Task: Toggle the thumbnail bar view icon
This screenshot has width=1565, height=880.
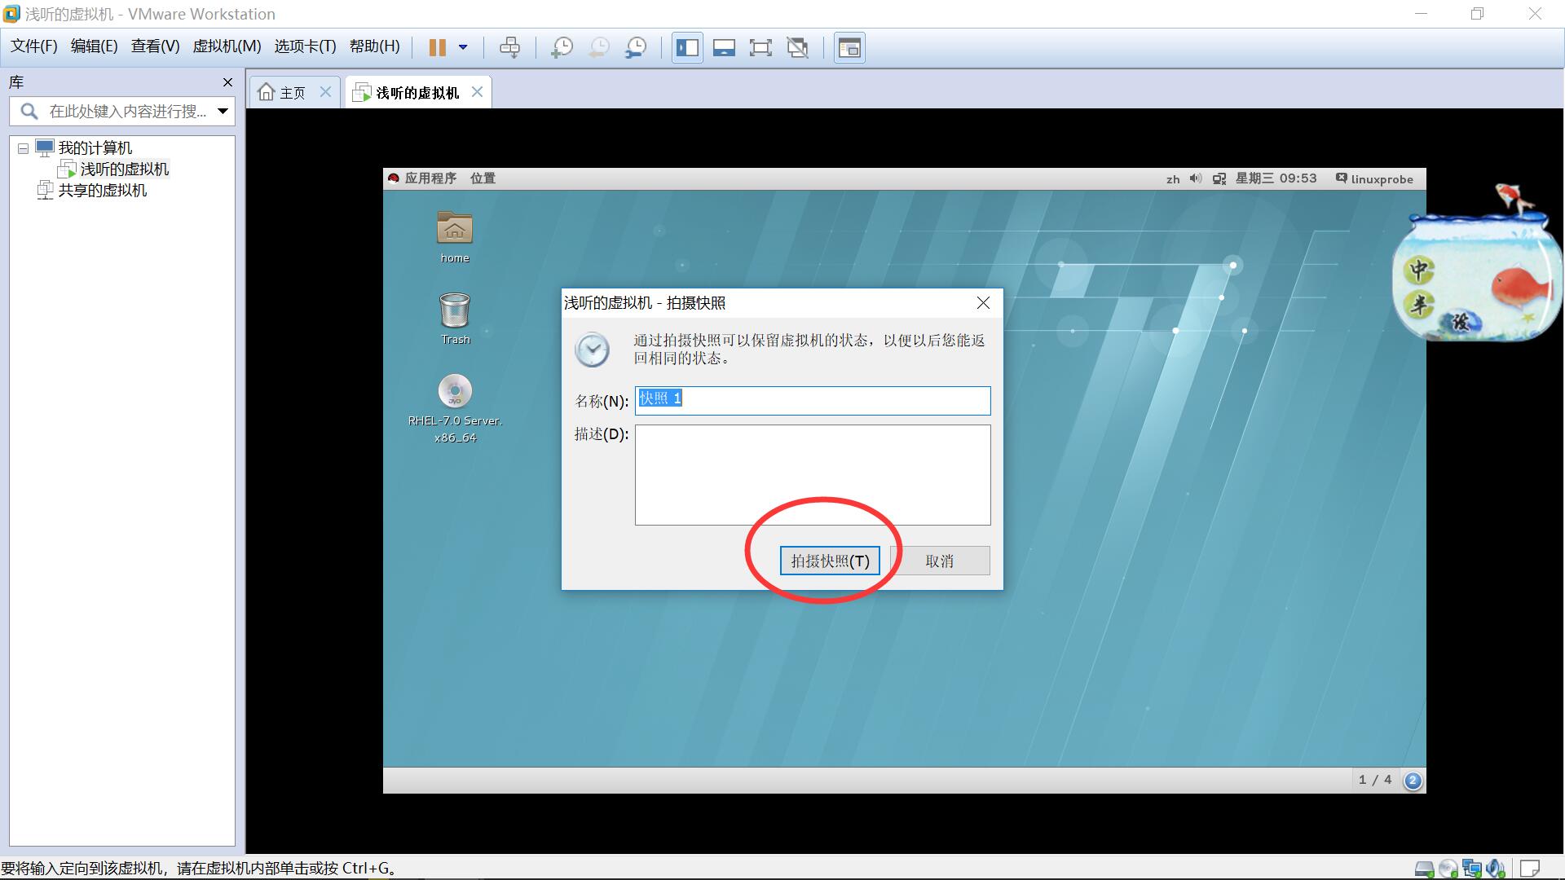Action: click(x=724, y=47)
